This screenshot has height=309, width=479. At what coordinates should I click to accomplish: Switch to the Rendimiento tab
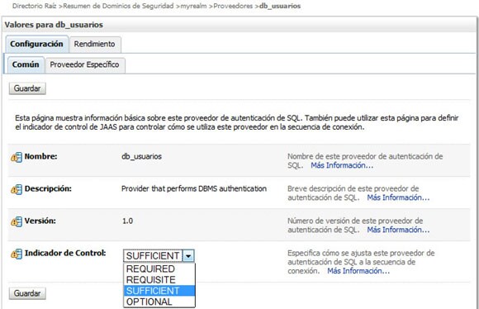click(95, 45)
